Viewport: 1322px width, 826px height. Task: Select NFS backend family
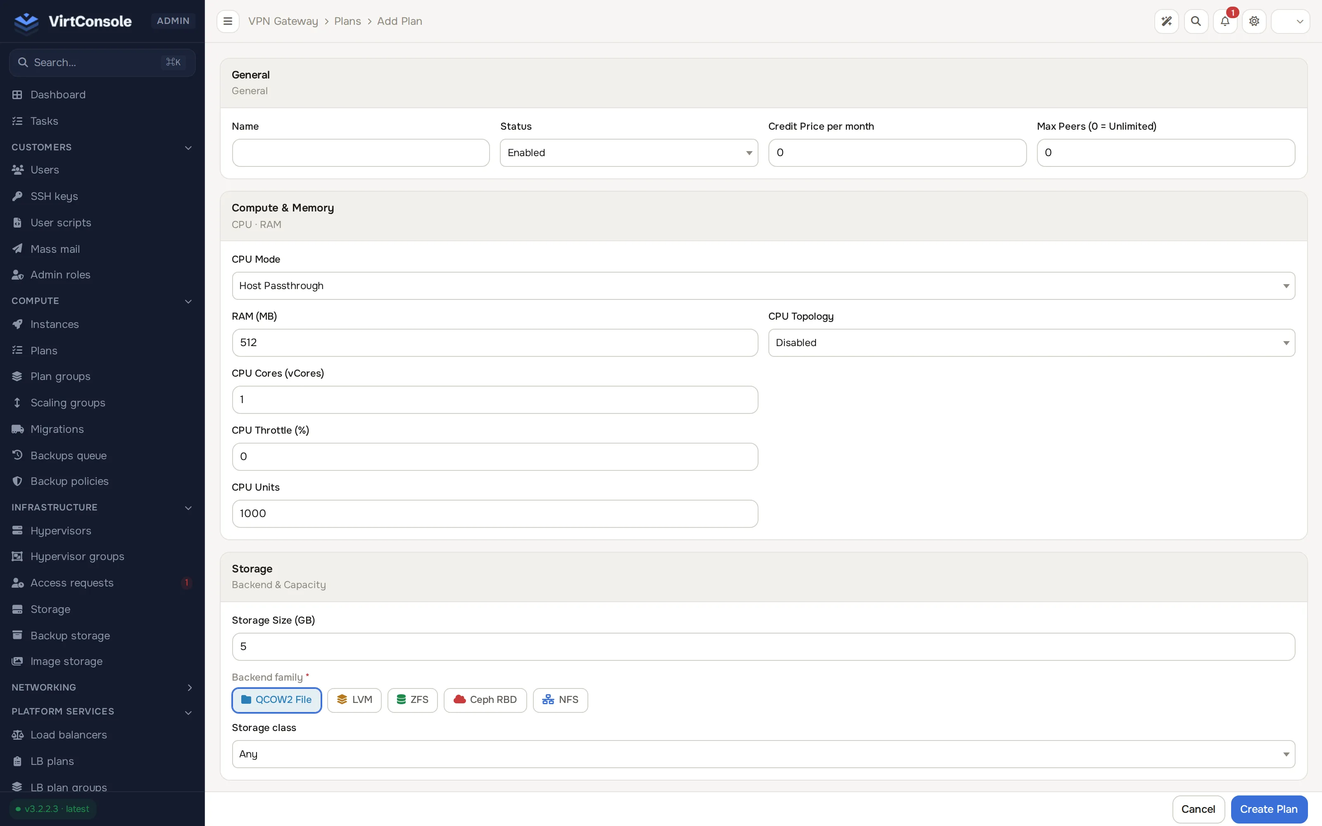tap(561, 700)
